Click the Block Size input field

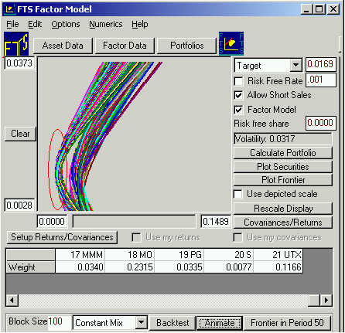pos(59,322)
